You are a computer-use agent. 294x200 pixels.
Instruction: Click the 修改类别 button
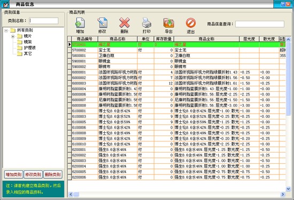click(33, 174)
